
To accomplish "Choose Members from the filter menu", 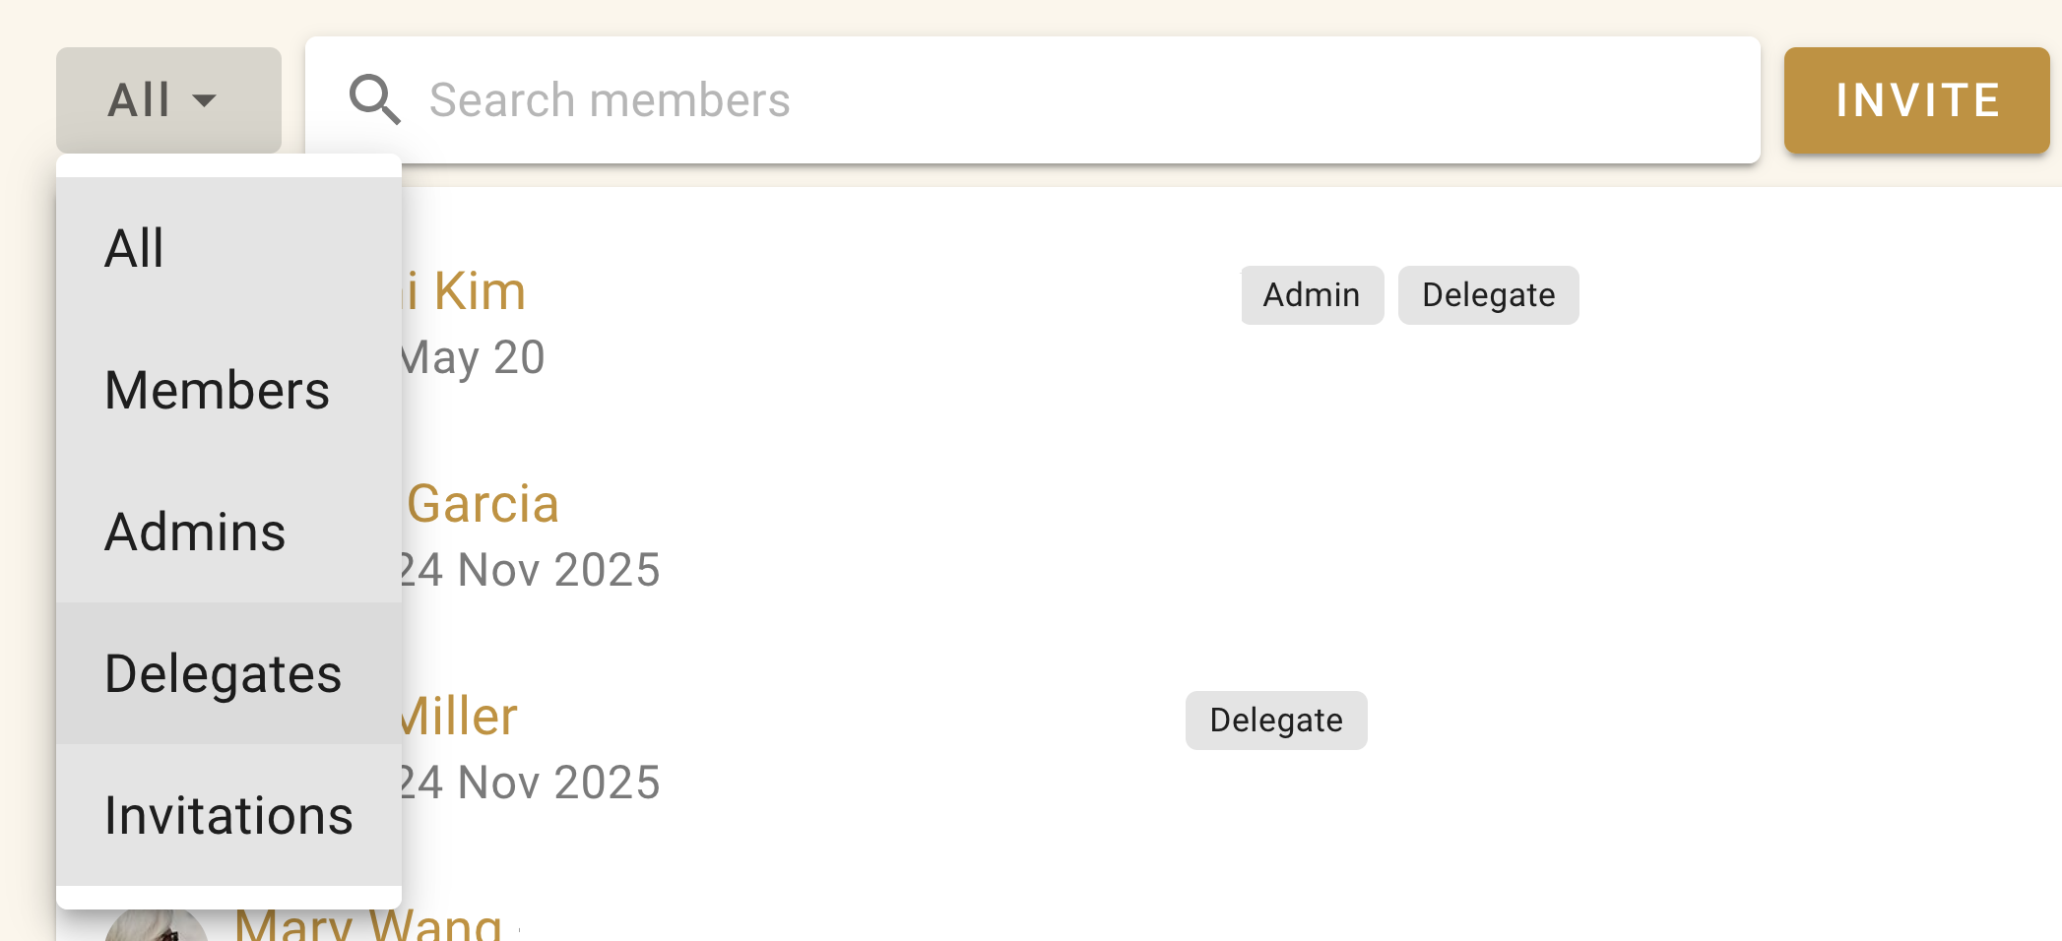I will tap(228, 390).
